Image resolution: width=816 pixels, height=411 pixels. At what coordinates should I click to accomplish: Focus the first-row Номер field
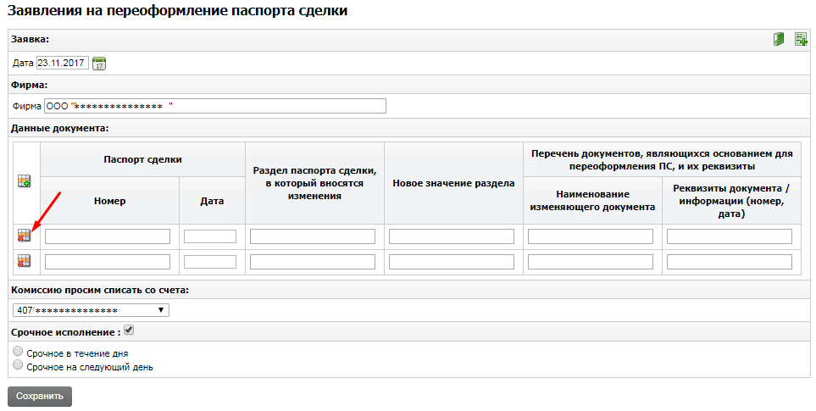pyautogui.click(x=108, y=236)
